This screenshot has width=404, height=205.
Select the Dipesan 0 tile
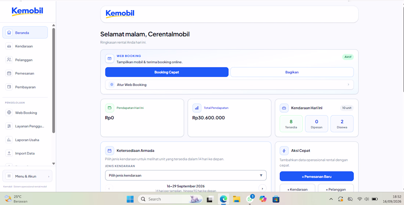pyautogui.click(x=317, y=124)
